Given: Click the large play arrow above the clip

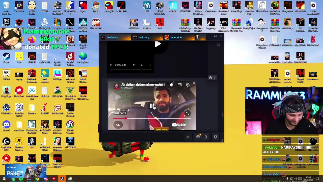Looking at the screenshot, I should pyautogui.click(x=158, y=44).
